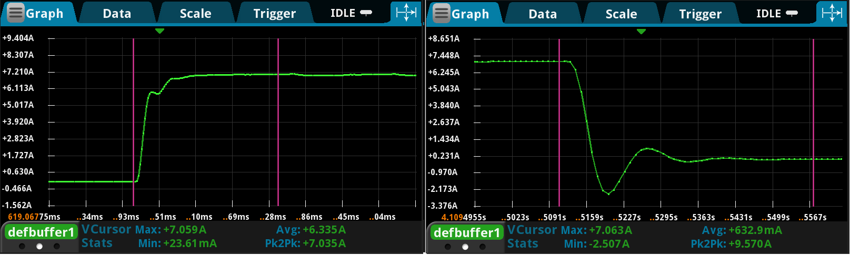Open the Trigger tab on the right screen

click(x=700, y=14)
